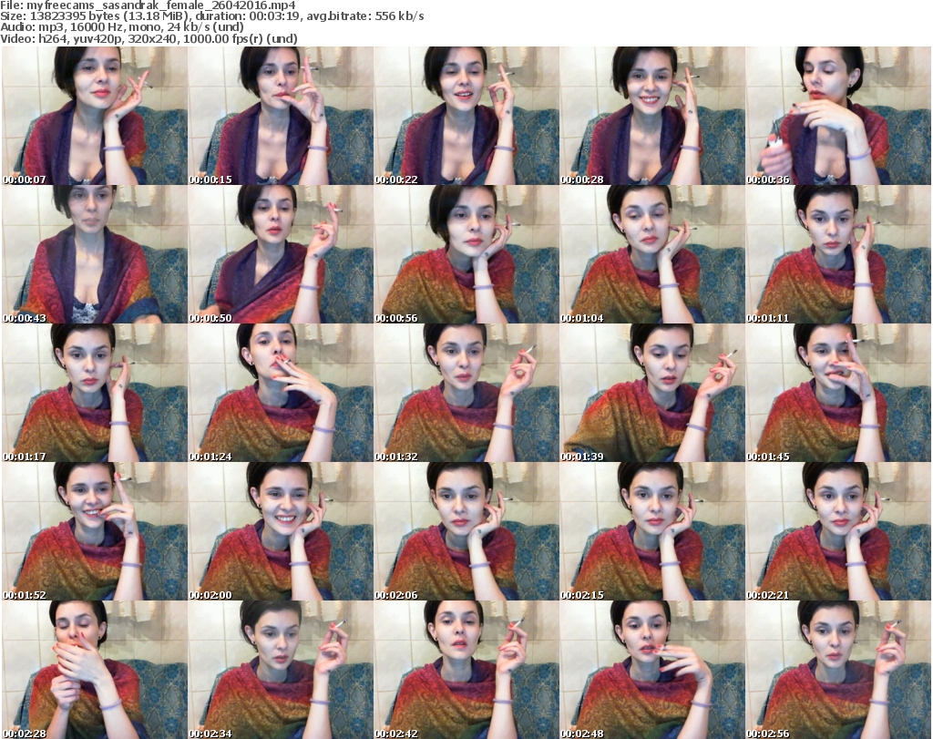Click the File name header line

(149, 5)
